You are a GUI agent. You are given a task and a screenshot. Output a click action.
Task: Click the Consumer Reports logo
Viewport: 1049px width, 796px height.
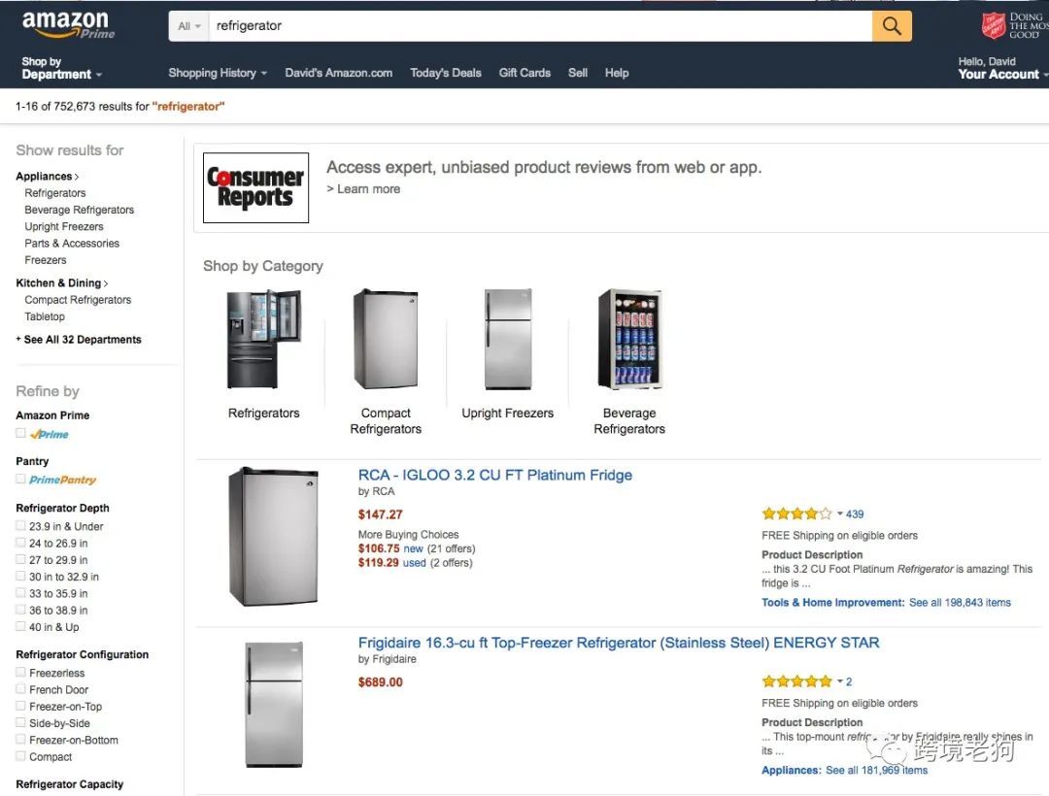point(255,187)
